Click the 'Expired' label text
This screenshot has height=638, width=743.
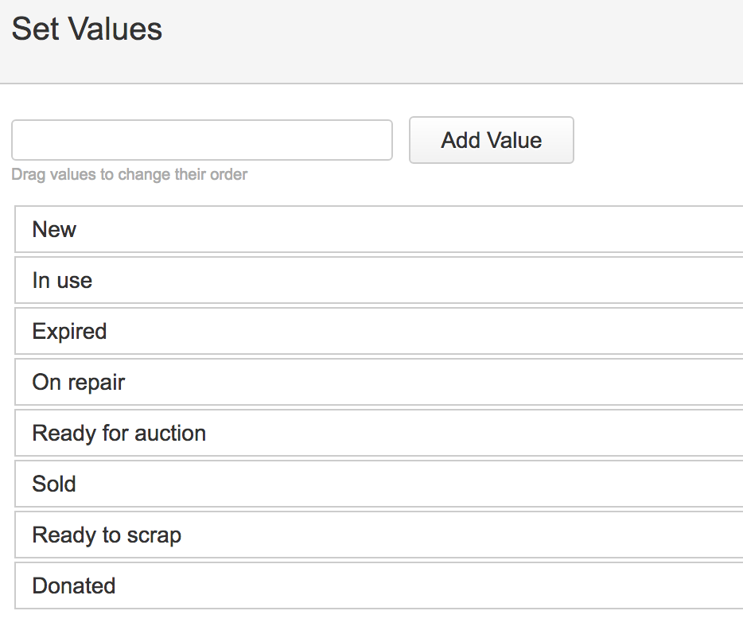click(x=69, y=331)
